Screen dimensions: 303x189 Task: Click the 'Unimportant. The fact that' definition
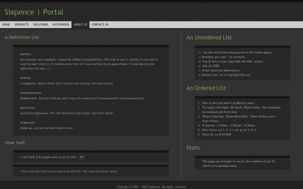[x=82, y=98]
